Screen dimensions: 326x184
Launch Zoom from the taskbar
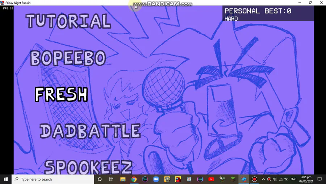156,179
